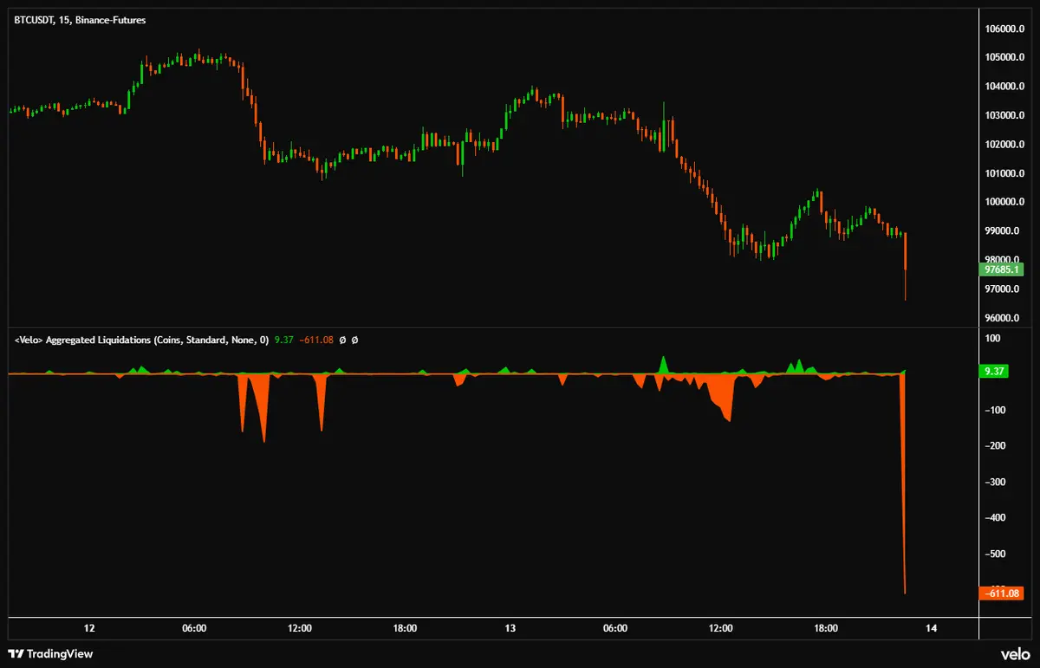Click the 106000.0 price axis label

pyautogui.click(x=1004, y=29)
